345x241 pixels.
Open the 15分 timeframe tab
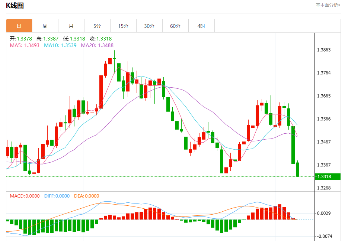(x=123, y=26)
